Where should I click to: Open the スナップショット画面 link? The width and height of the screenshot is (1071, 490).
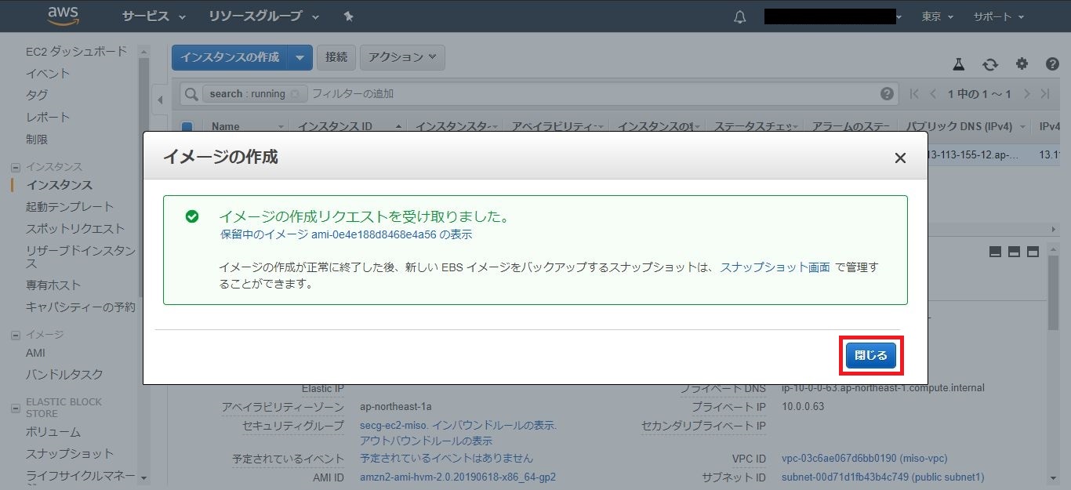[x=775, y=267]
